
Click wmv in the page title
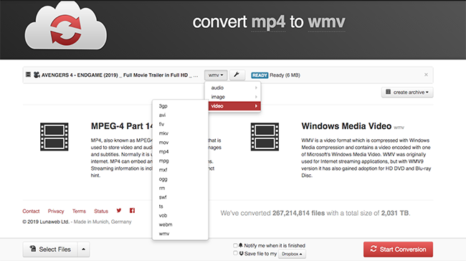click(x=327, y=22)
